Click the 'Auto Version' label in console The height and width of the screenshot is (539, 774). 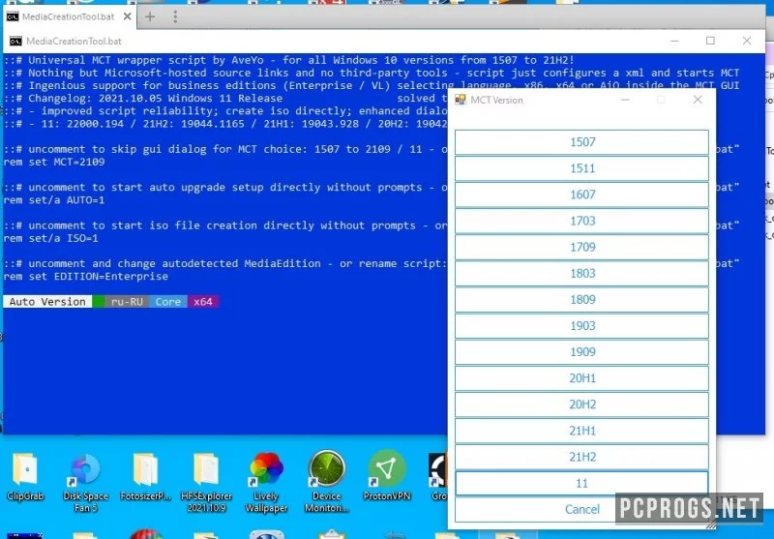47,302
